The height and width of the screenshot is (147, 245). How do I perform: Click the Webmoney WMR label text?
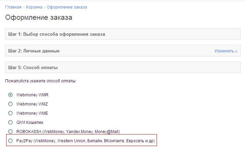click(x=30, y=95)
